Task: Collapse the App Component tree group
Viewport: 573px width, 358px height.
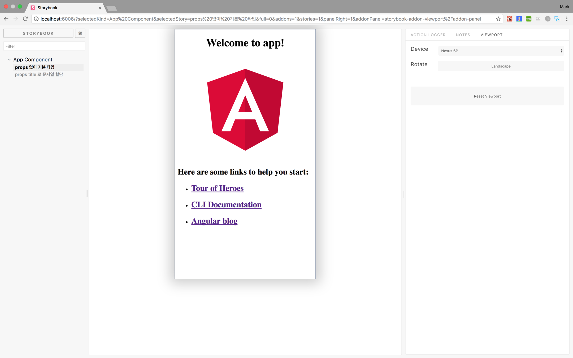Action: pos(9,60)
